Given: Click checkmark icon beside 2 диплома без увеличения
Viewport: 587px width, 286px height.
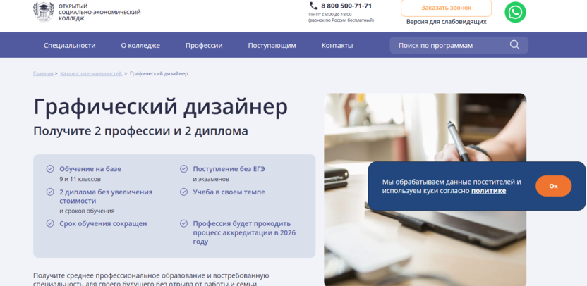Looking at the screenshot, I should (x=50, y=192).
